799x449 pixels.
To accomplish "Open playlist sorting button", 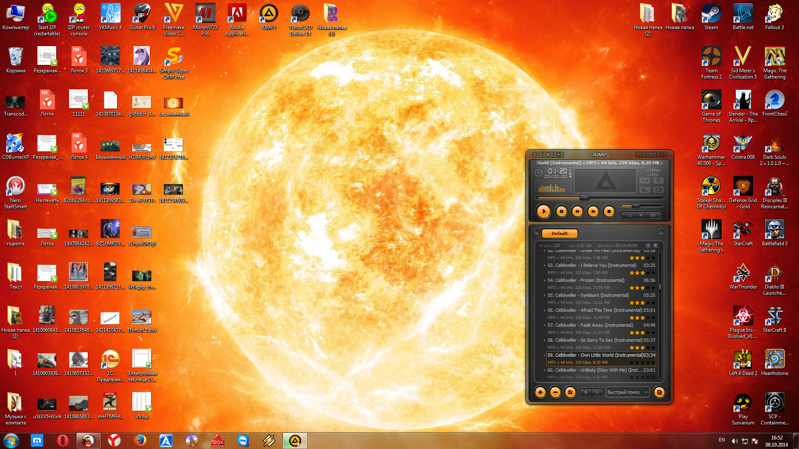I will point(586,392).
